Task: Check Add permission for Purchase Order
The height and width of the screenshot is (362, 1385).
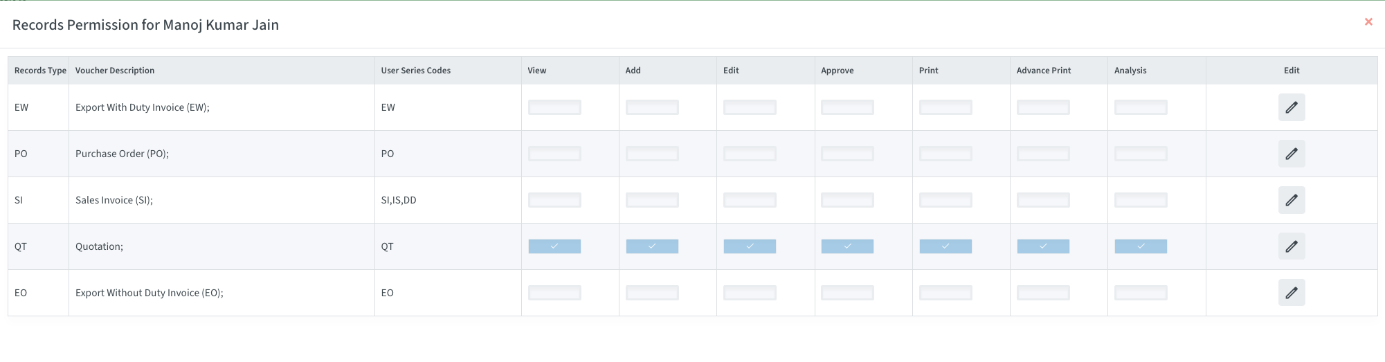Action: coord(652,154)
